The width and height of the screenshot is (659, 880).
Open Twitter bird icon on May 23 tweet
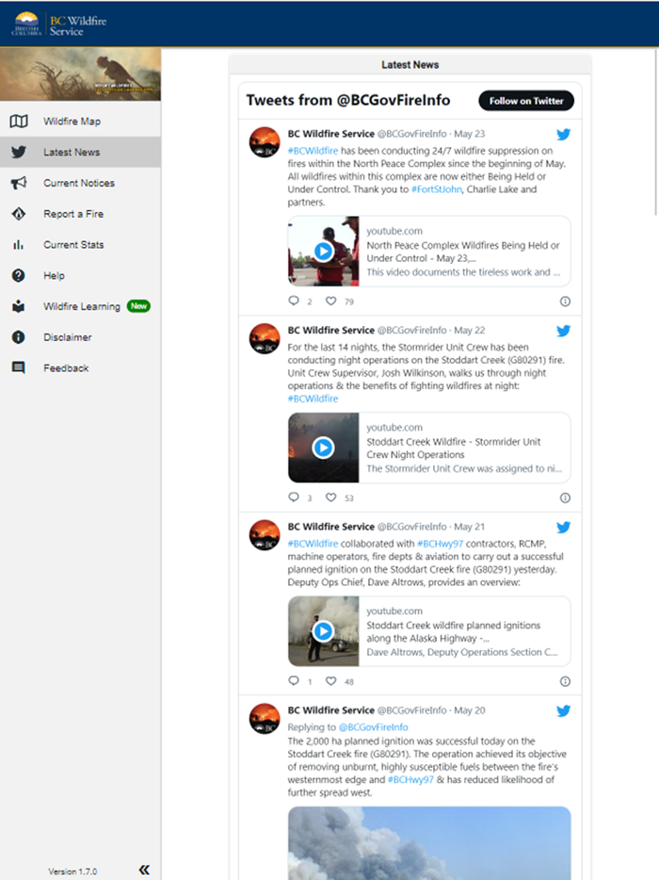click(564, 134)
